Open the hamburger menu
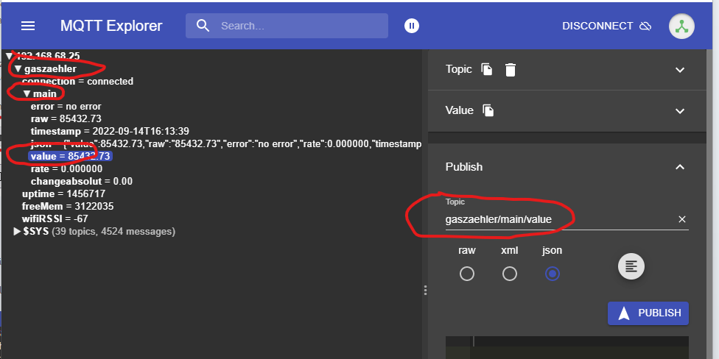Screen dimensions: 719x359 coord(28,26)
